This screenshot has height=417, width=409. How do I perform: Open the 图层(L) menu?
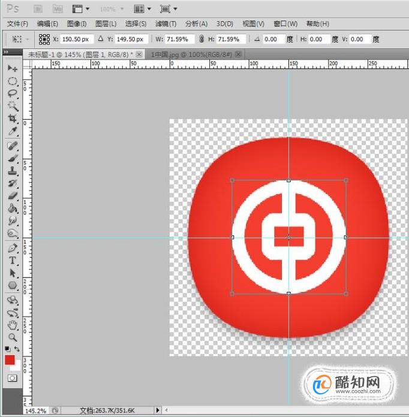coord(106,24)
